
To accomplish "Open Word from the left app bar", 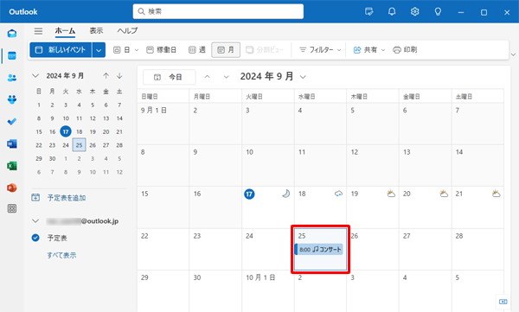I will point(12,144).
